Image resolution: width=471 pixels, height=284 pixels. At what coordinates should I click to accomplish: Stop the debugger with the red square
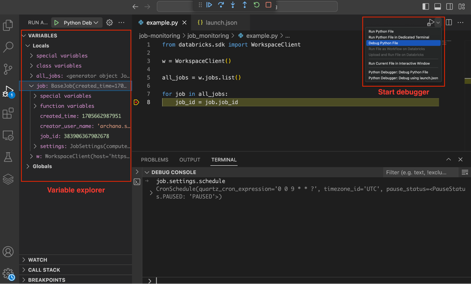click(268, 5)
